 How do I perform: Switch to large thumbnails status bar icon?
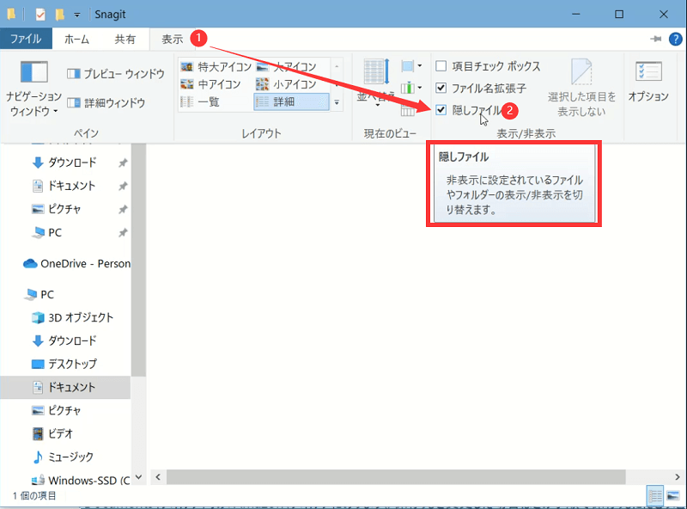coord(673,496)
